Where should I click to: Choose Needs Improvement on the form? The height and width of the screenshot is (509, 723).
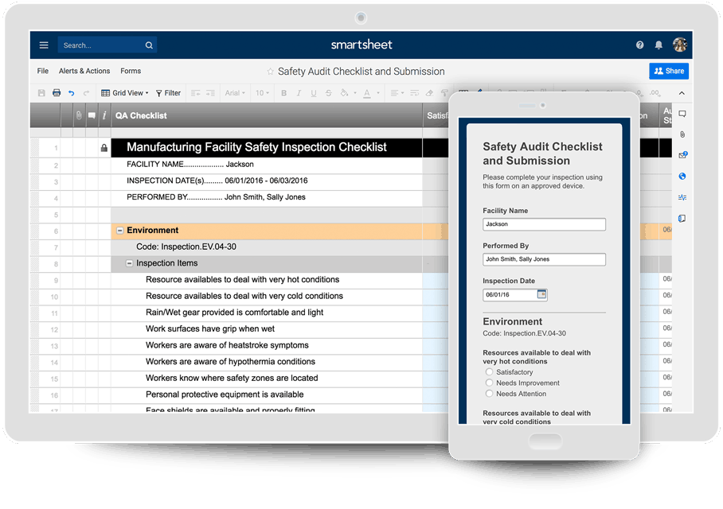(488, 383)
